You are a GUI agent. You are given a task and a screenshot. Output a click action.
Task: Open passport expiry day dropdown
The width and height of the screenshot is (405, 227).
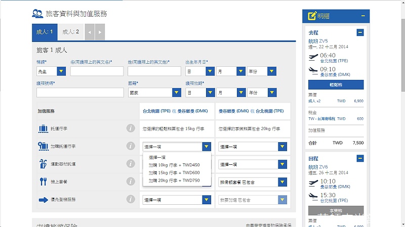pyautogui.click(x=200, y=93)
